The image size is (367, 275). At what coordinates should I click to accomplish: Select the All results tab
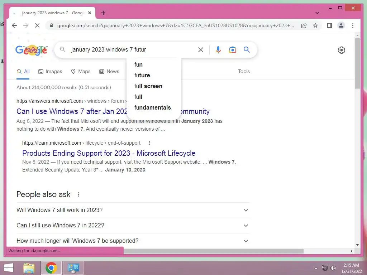[23, 72]
